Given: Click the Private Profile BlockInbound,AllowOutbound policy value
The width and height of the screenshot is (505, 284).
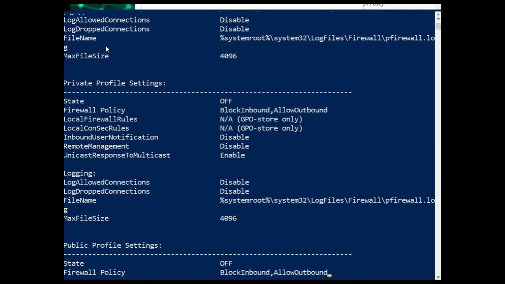Looking at the screenshot, I should point(274,110).
